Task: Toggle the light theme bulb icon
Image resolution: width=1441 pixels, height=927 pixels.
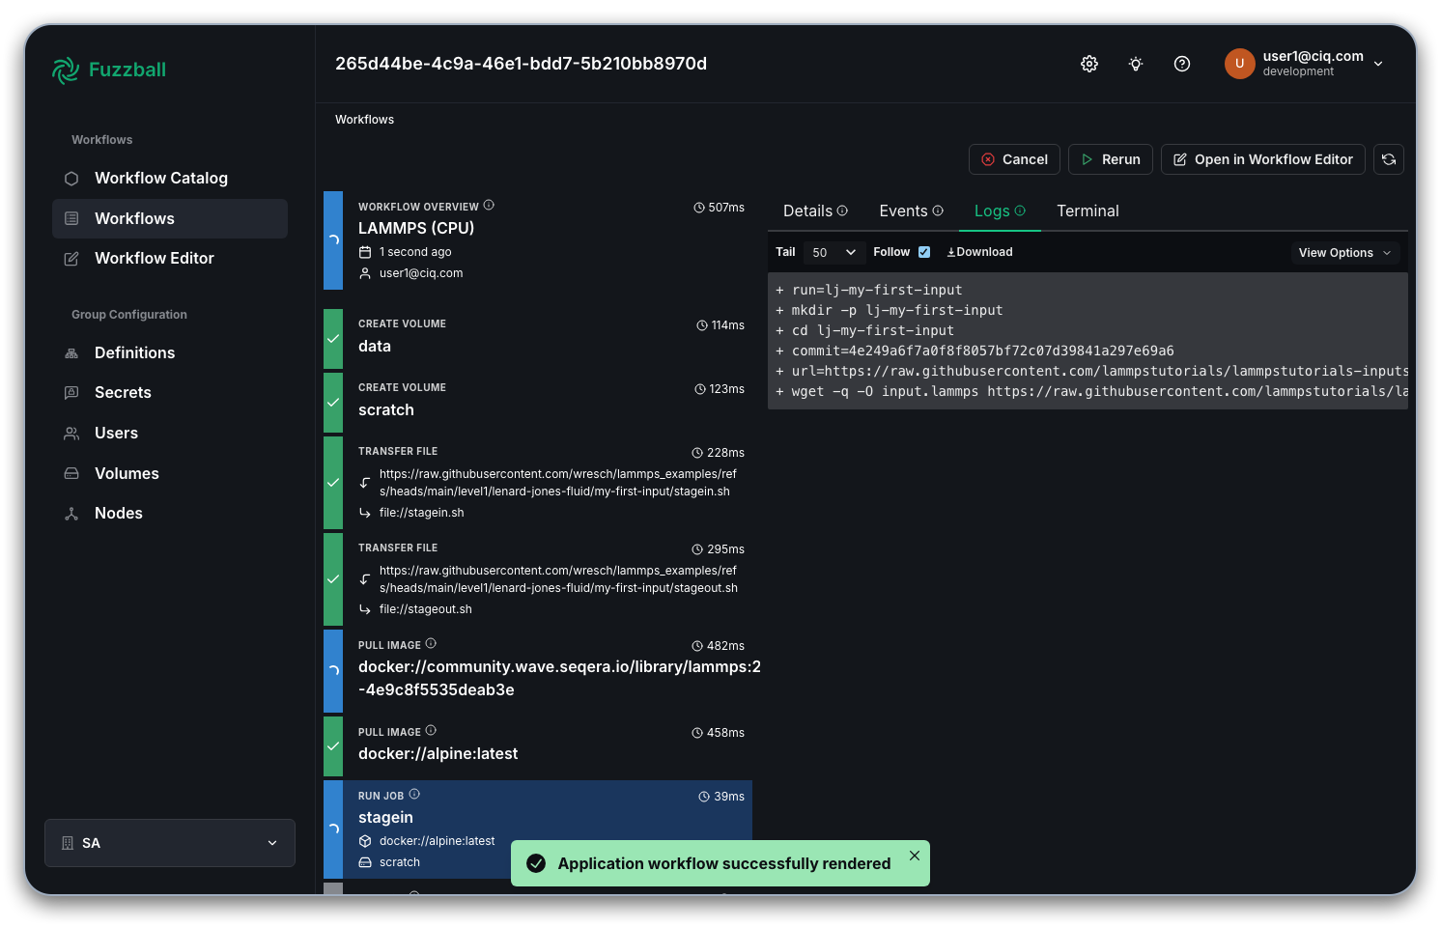Action: click(1136, 64)
